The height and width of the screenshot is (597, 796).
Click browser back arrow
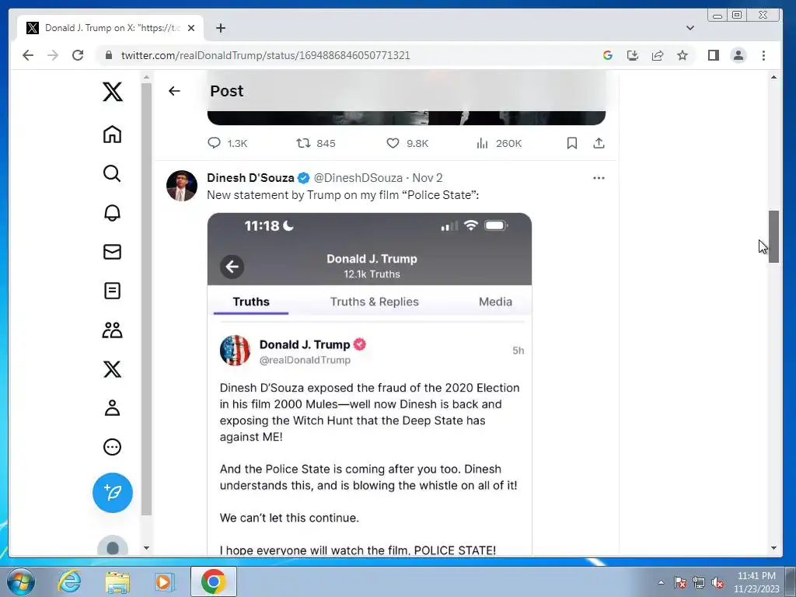click(x=28, y=55)
